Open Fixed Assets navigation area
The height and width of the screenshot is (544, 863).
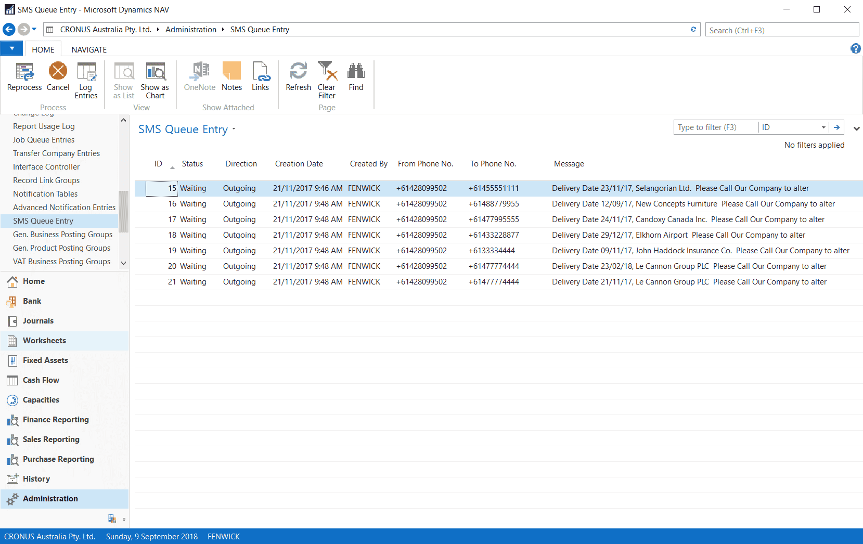[65, 360]
